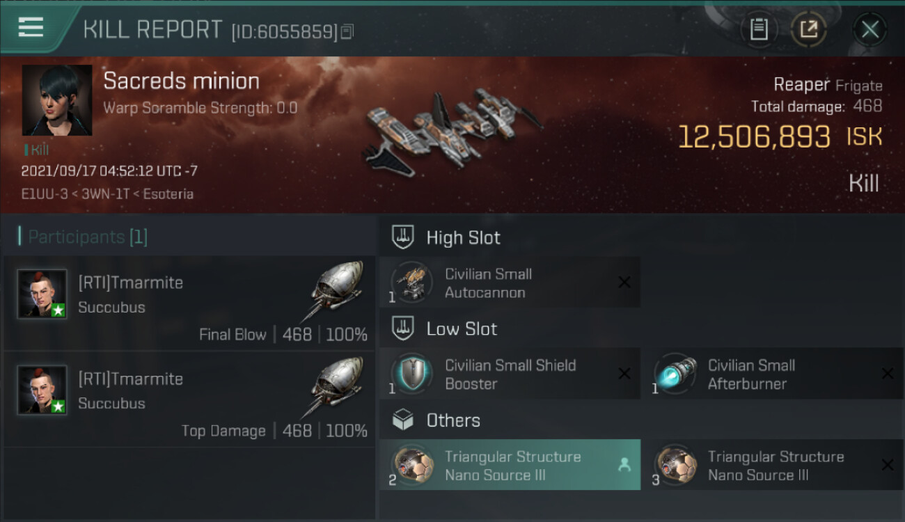Click the X beside Civilian Small Shield Booster

coord(624,374)
